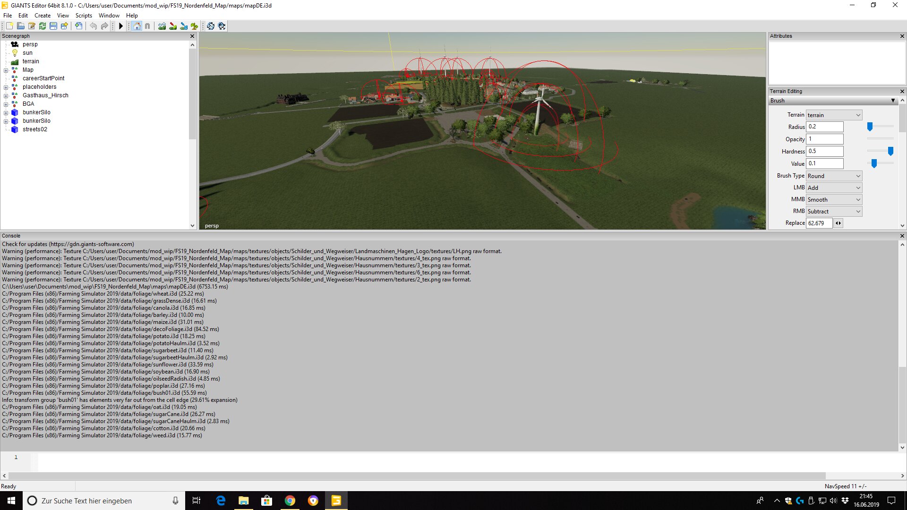Image resolution: width=907 pixels, height=510 pixels.
Task: Click the New scene toolbar icon
Action: [9, 26]
